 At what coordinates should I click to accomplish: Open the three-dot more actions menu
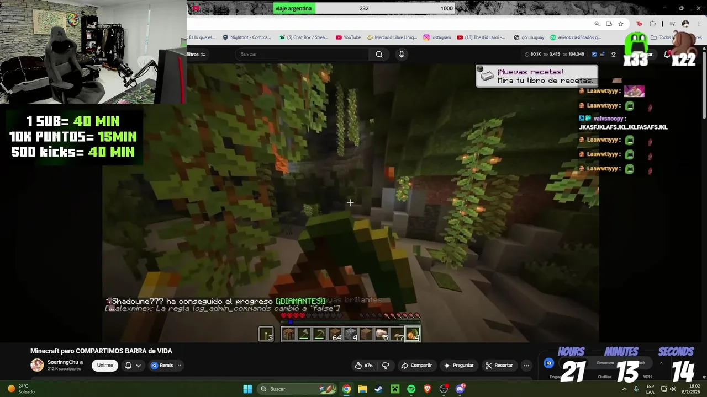526,365
